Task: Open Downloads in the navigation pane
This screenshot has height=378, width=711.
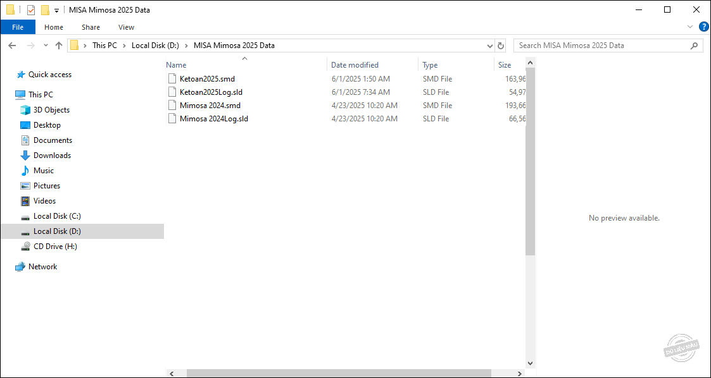Action: click(52, 155)
